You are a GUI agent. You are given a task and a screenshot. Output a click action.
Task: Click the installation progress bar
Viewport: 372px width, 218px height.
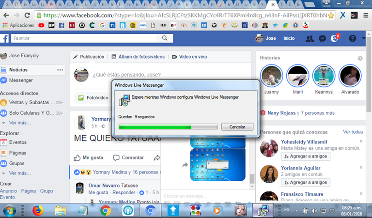(168, 127)
